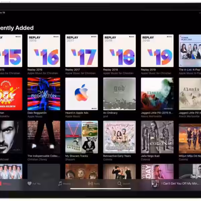Tap the Search magnifying glass icon
The image size is (201, 201).
(120, 184)
